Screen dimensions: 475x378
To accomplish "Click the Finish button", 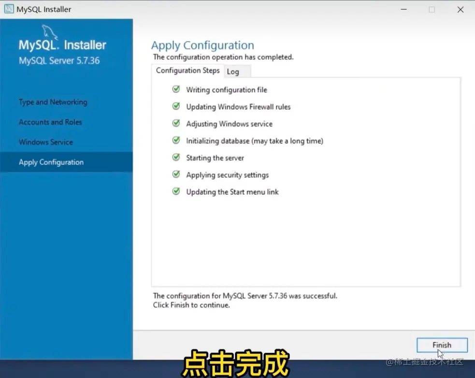I will coord(442,345).
